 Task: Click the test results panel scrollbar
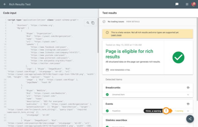click(197, 59)
